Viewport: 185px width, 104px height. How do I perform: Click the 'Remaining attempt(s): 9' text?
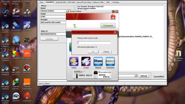pyautogui.click(x=87, y=47)
